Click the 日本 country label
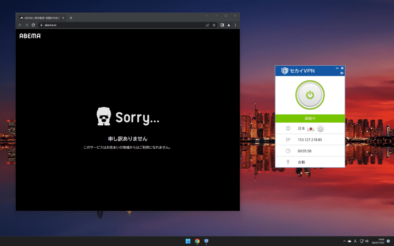This screenshot has width=394, height=246. pos(301,128)
